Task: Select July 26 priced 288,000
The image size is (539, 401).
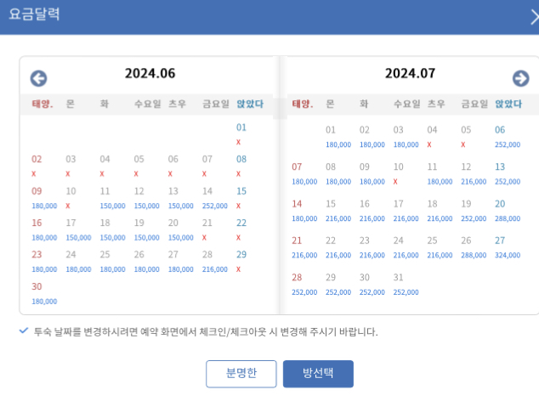Action: (x=474, y=247)
